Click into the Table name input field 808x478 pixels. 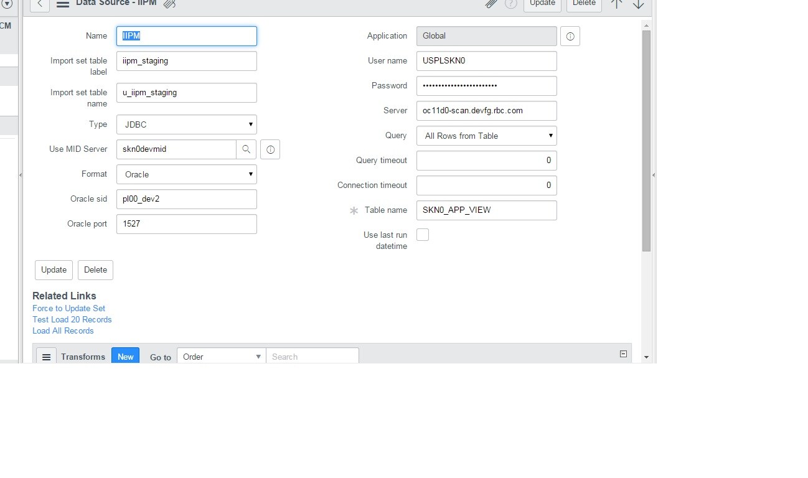(x=487, y=210)
